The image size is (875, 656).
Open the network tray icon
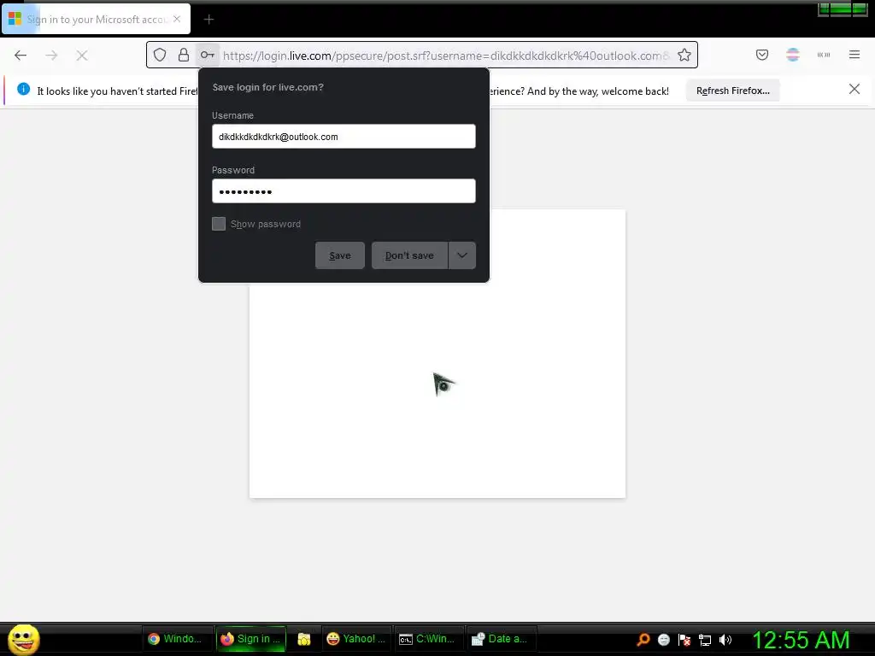point(705,640)
